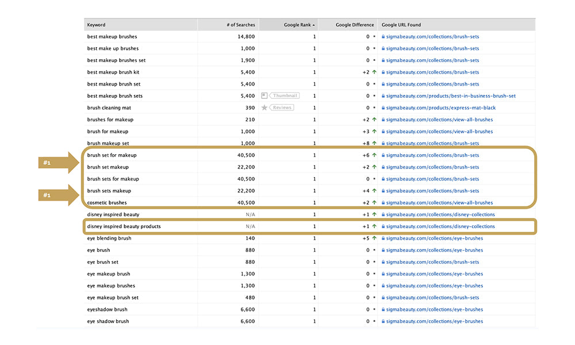Click the Google Difference column header

(355, 25)
